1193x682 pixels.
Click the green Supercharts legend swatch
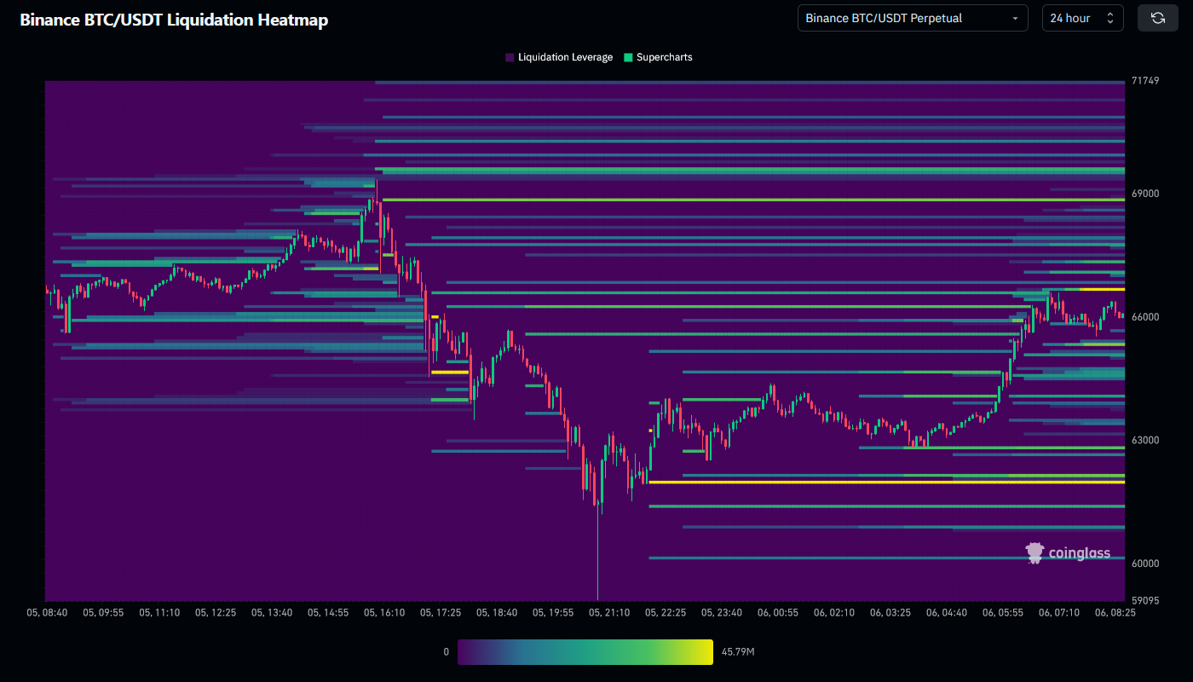pyautogui.click(x=628, y=57)
